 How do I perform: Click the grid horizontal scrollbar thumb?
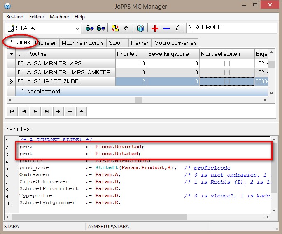click(138, 100)
